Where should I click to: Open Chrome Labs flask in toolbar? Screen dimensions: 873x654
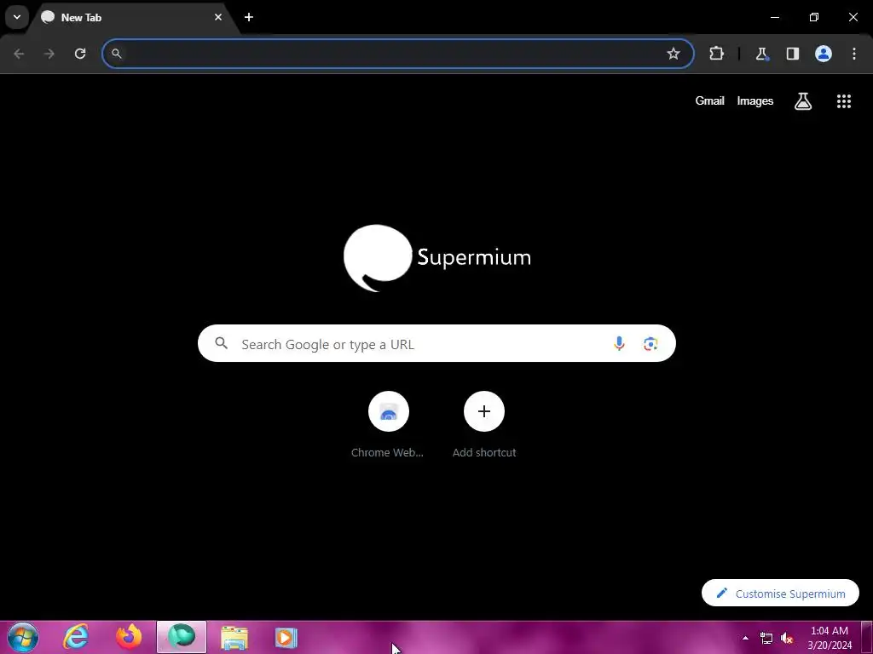[x=761, y=54]
